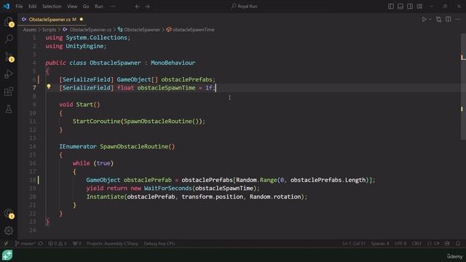Click Debug Any CPU status item
The height and width of the screenshot is (262, 466).
[x=159, y=243]
